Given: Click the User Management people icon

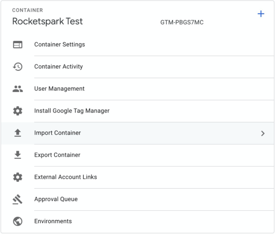Looking at the screenshot, I should (x=18, y=88).
